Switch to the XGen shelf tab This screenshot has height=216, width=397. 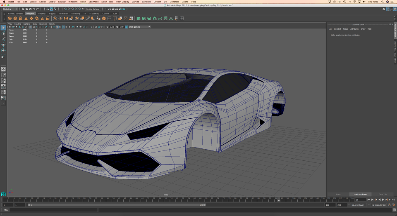click(115, 14)
